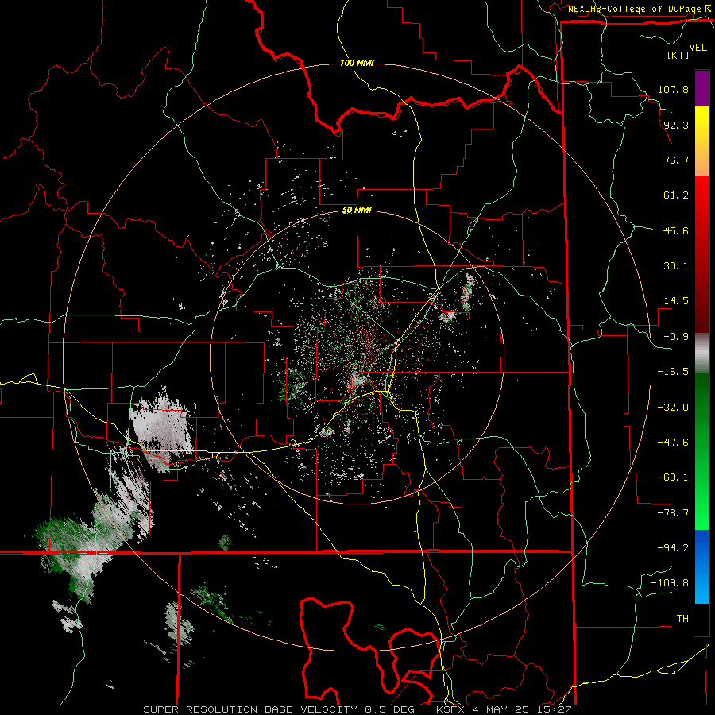Screen dimensions: 715x715
Task: Click the [KT] units label
Action: coord(678,55)
